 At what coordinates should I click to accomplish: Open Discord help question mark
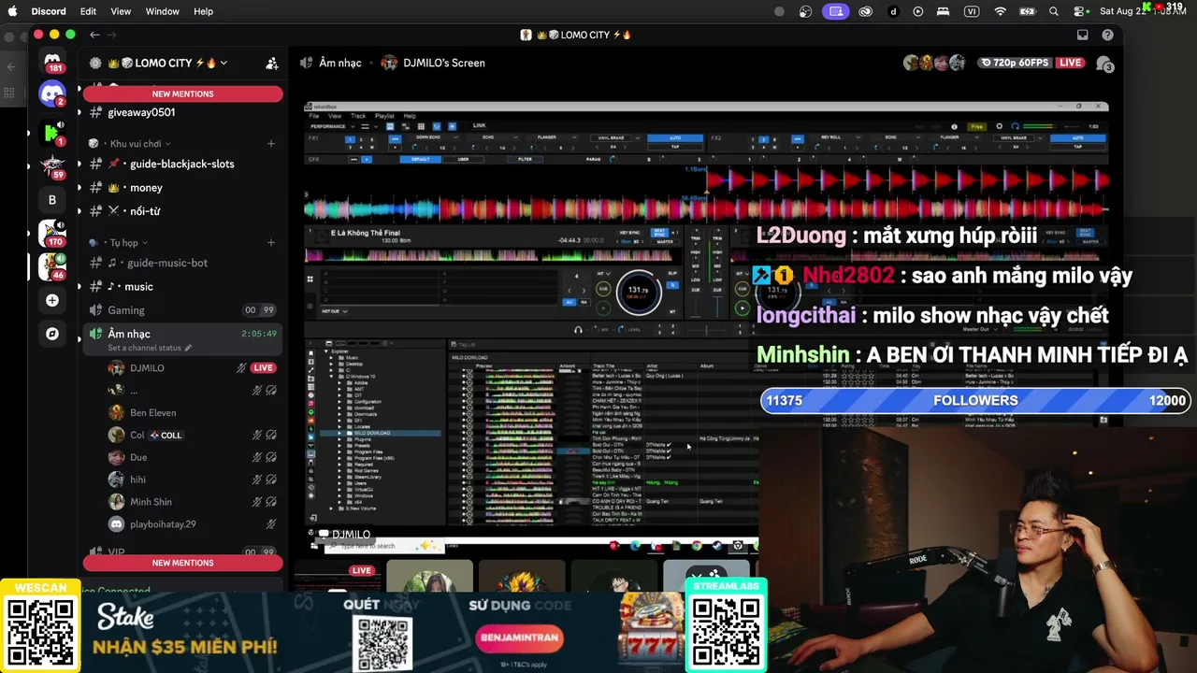click(1107, 35)
